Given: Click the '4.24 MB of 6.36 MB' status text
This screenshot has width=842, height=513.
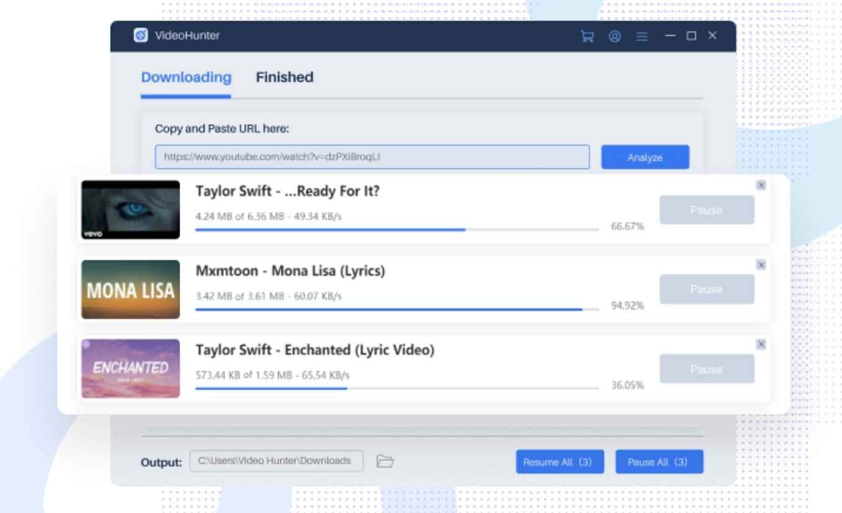Looking at the screenshot, I should tap(239, 217).
